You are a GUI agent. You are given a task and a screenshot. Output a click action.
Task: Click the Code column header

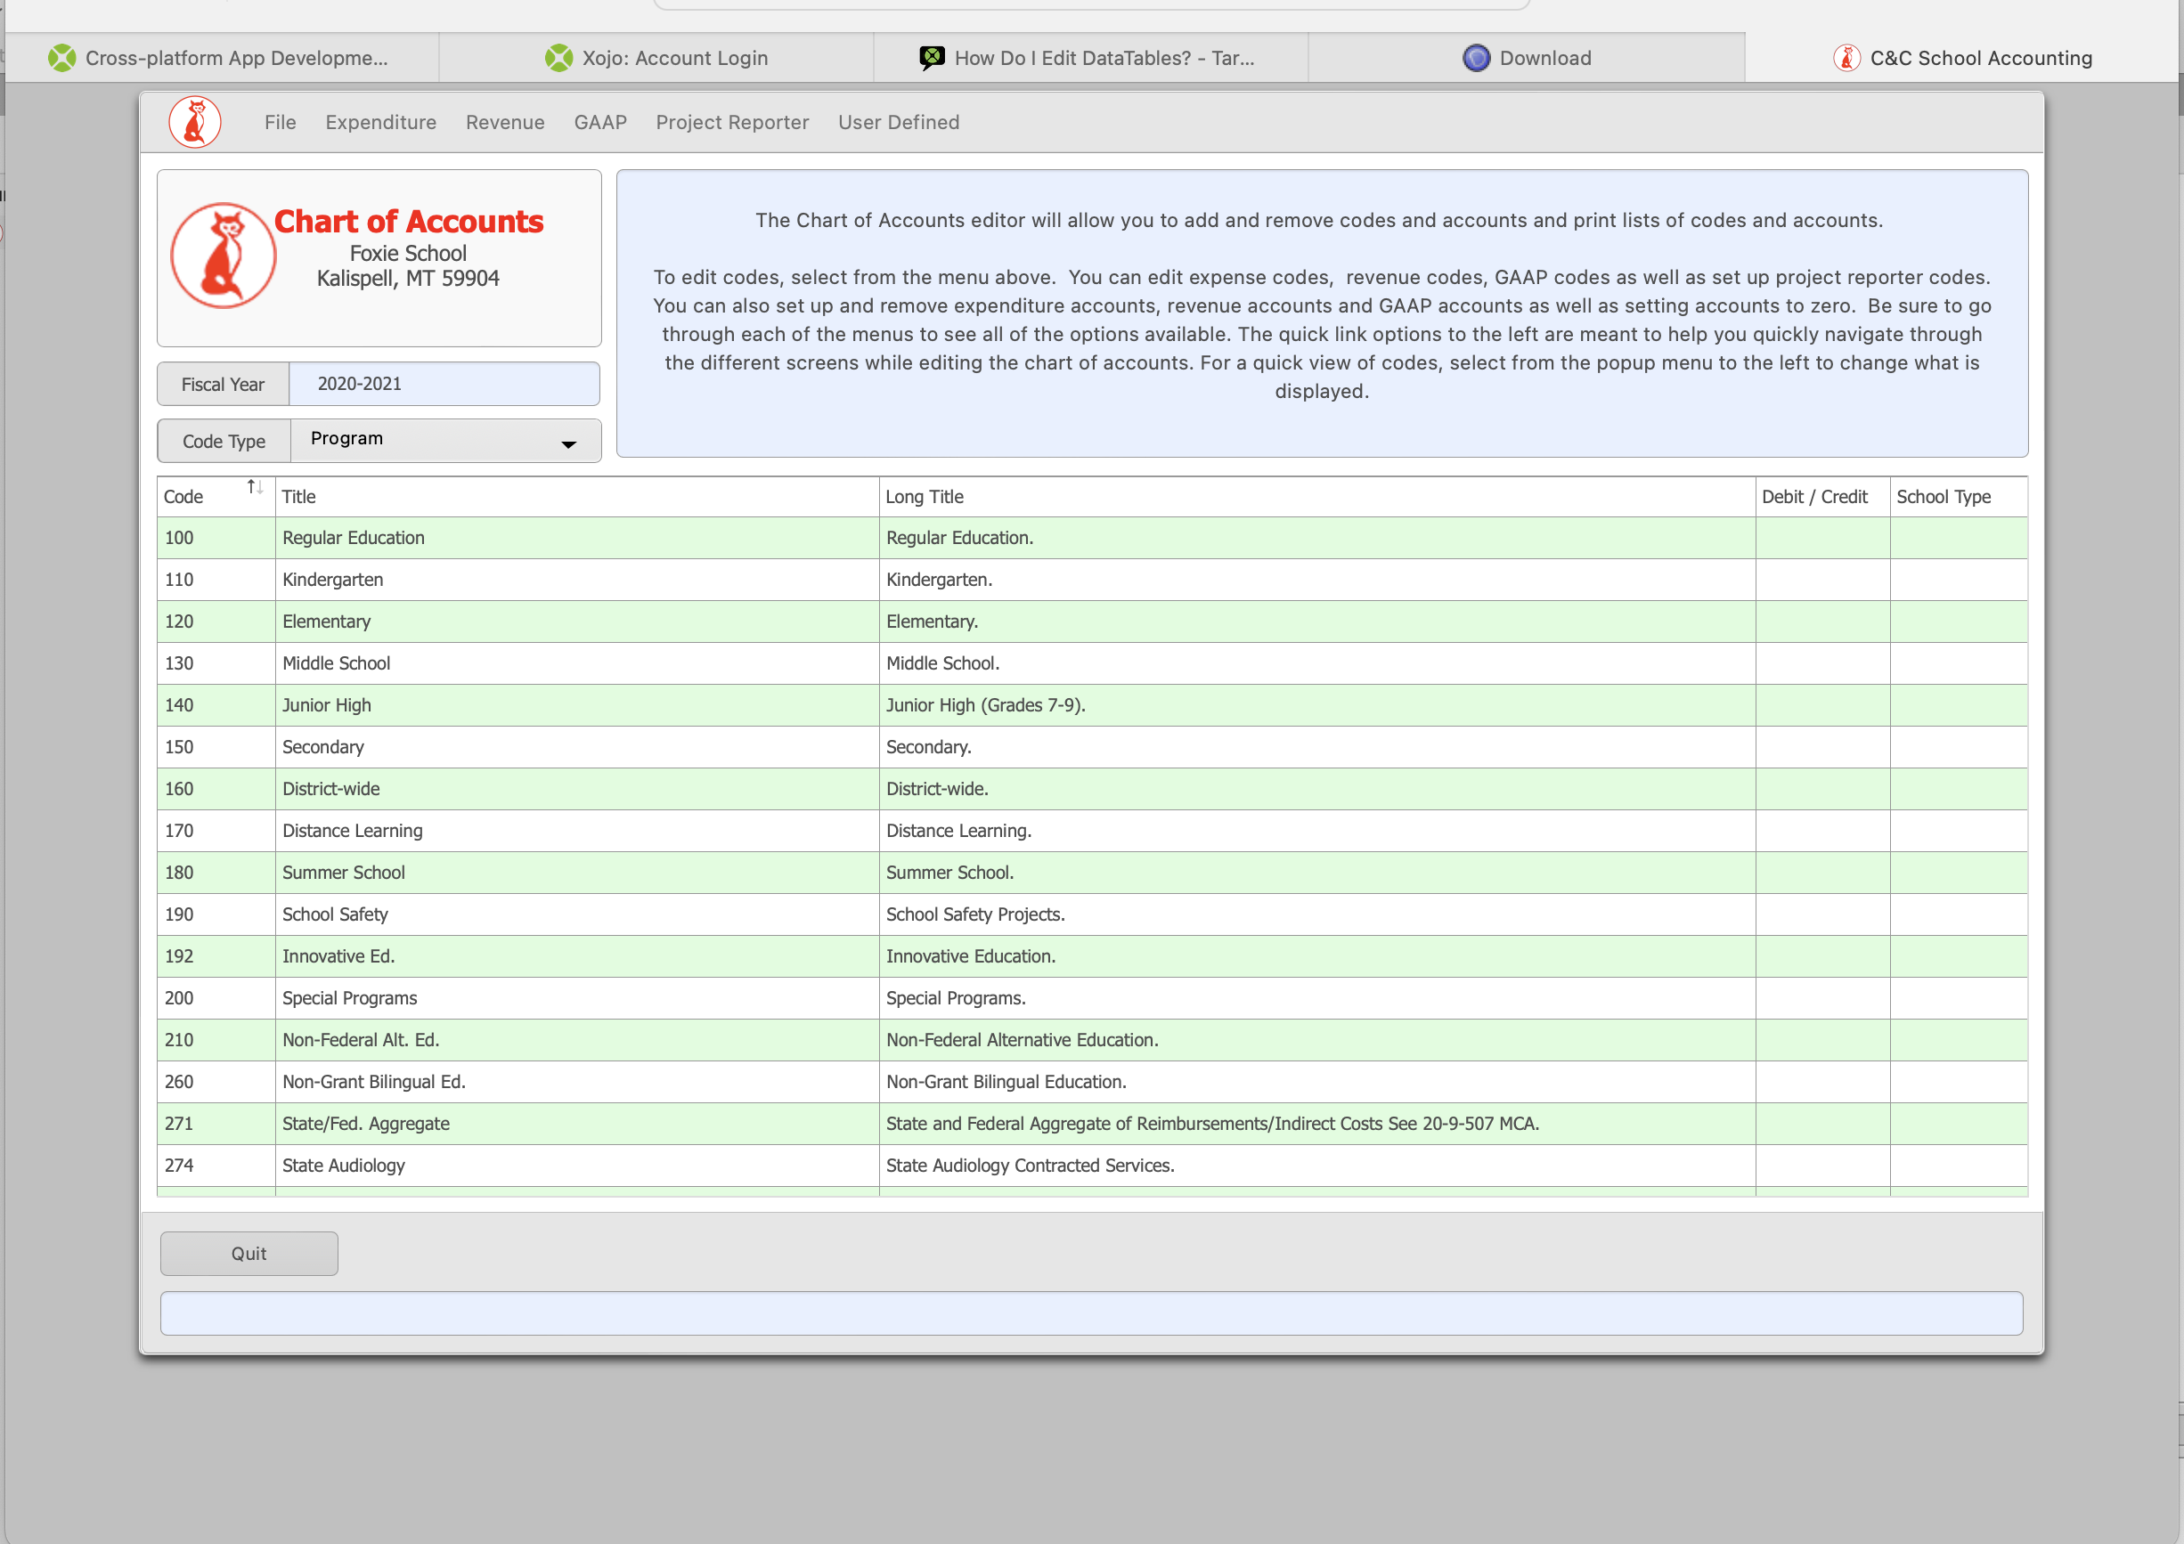click(216, 496)
